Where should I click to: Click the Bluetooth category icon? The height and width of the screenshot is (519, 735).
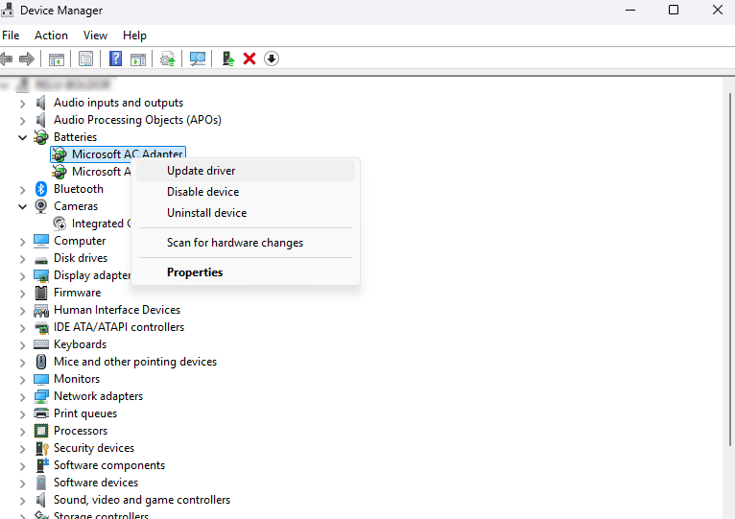pos(41,189)
